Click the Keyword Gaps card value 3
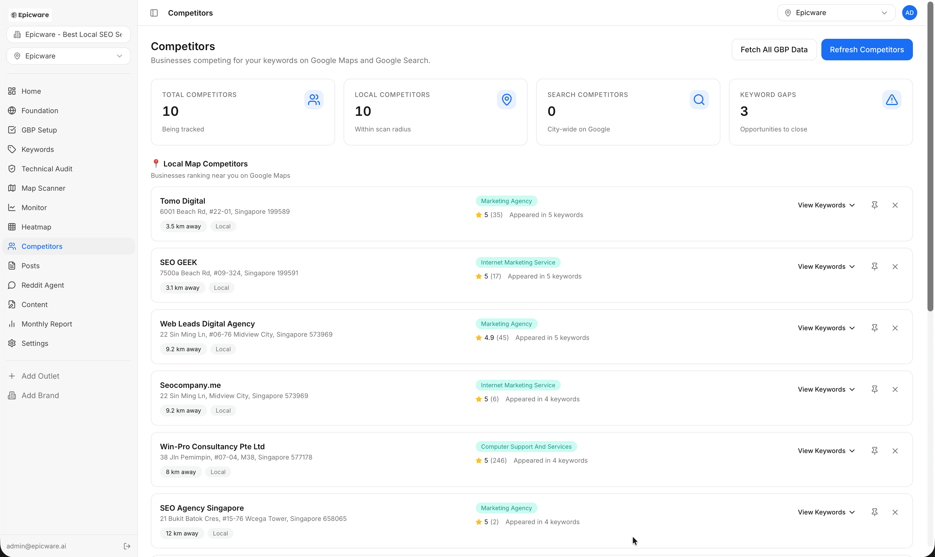The height and width of the screenshot is (557, 935). (x=744, y=111)
